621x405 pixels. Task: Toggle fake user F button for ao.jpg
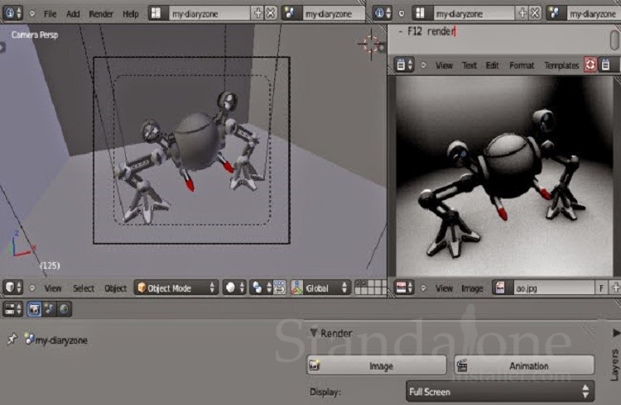(x=601, y=288)
